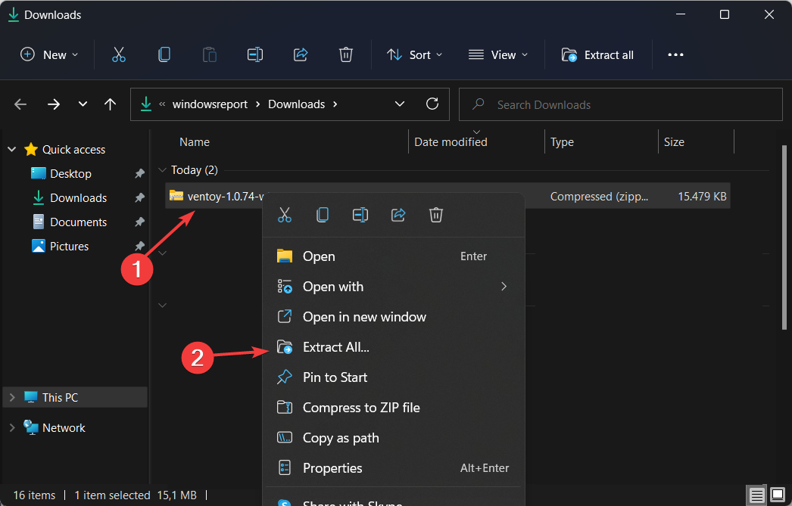Click the Delete icon in the context menu
Screen dimensions: 792x506
[x=436, y=215]
